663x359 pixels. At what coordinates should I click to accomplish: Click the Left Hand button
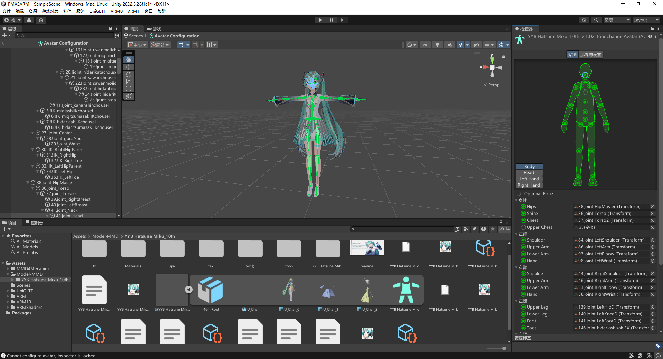point(529,179)
